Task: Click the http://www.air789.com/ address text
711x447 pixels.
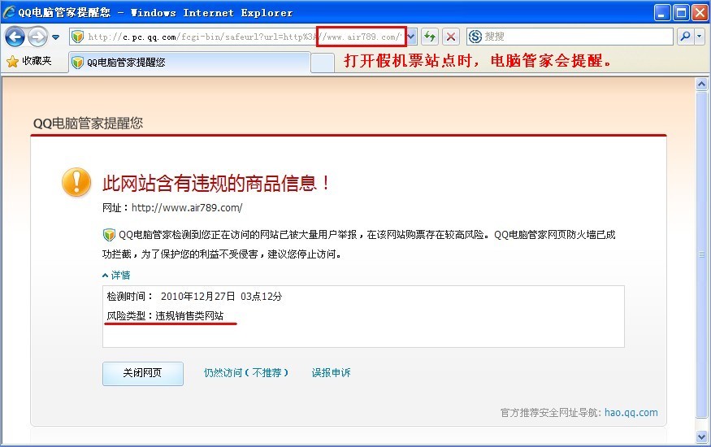Action: pos(187,207)
